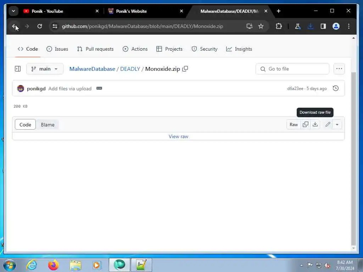Open Chrome Labs flask icon
This screenshot has width=363, height=272.
point(297,26)
